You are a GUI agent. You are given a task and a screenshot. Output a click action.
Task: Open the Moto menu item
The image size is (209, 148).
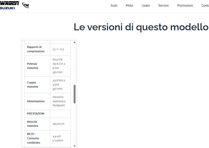pos(129,6)
